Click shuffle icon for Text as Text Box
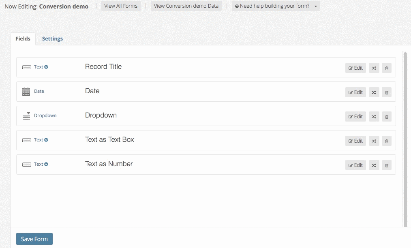Screen dimensions: 411x248 pos(374,141)
